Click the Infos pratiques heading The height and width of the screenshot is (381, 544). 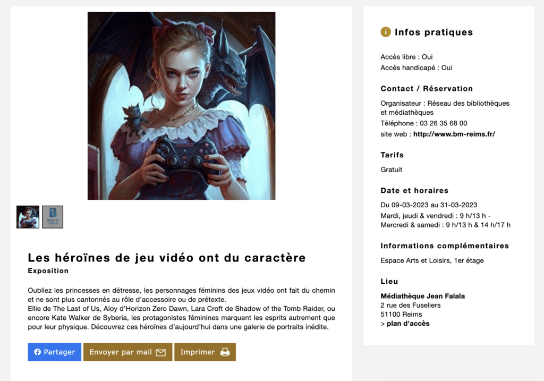(x=433, y=32)
